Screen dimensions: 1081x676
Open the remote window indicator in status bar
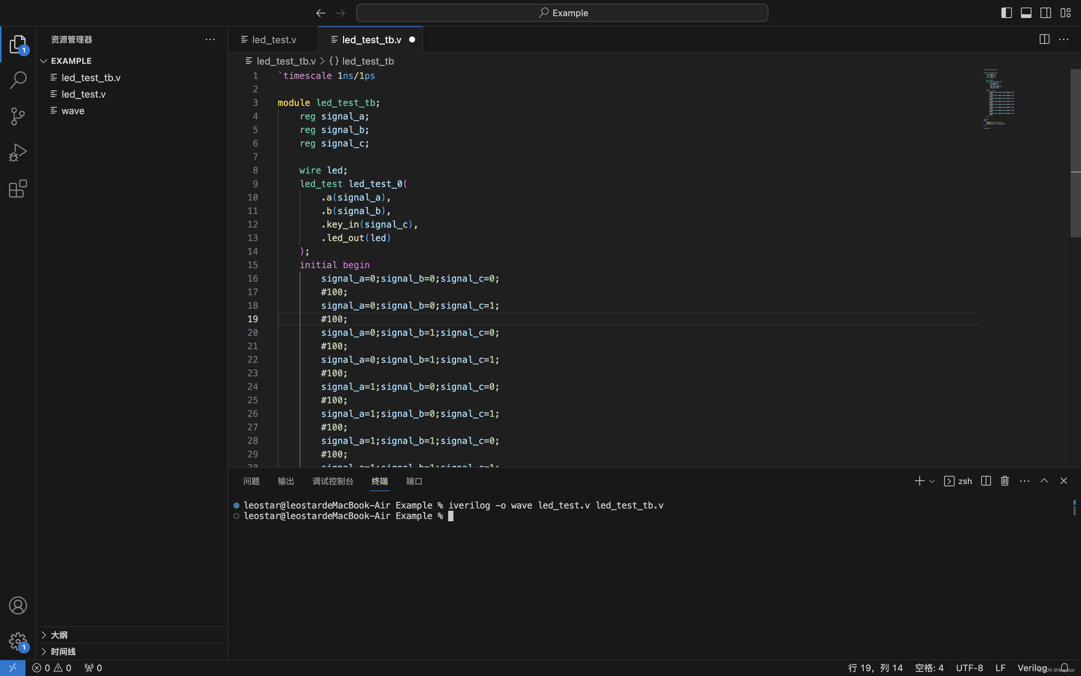(x=12, y=667)
